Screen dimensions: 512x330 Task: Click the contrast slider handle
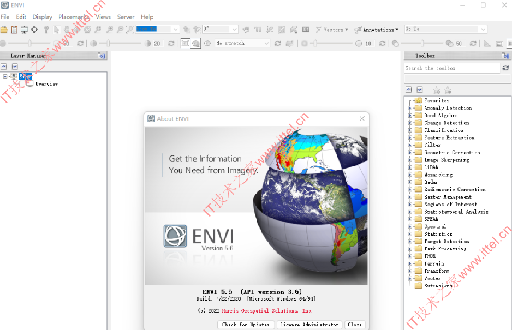108,43
